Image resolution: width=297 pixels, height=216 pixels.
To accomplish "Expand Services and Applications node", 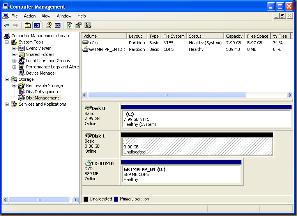I will tap(7, 104).
